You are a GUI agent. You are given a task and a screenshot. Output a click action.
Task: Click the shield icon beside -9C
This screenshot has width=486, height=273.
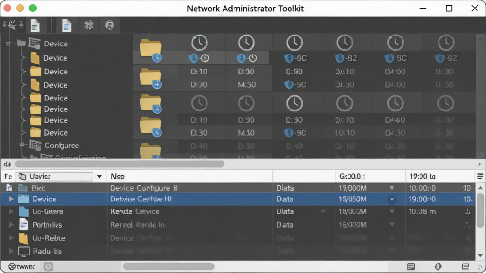pyautogui.click(x=289, y=133)
